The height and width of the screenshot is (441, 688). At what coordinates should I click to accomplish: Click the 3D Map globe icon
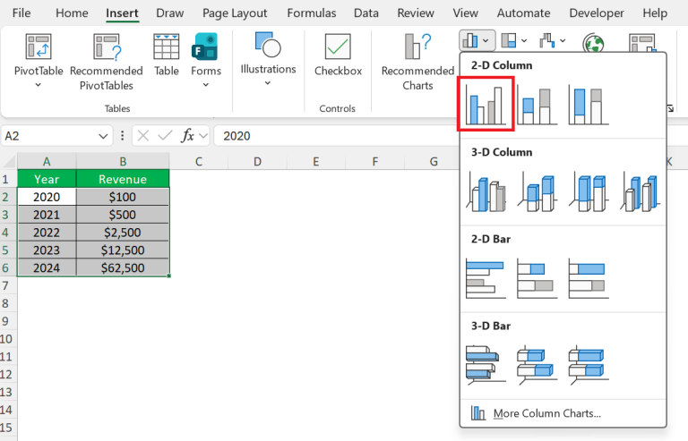[x=593, y=43]
